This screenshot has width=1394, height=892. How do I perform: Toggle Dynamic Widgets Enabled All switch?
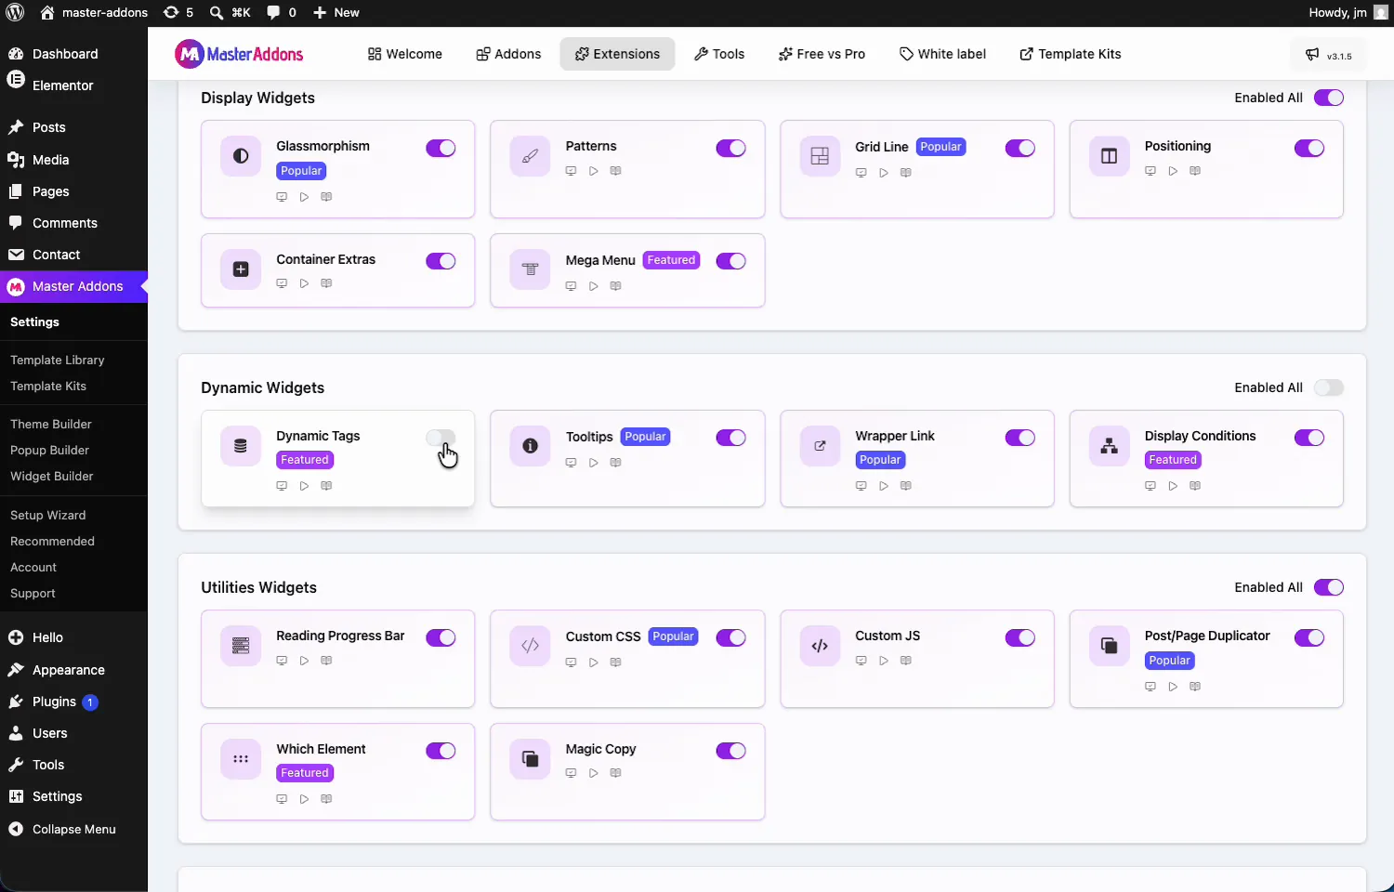point(1329,387)
